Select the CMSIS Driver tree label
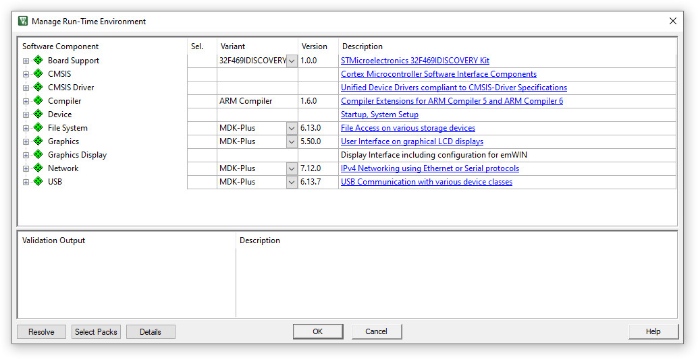Viewport: 698px width, 359px height. pyautogui.click(x=71, y=88)
